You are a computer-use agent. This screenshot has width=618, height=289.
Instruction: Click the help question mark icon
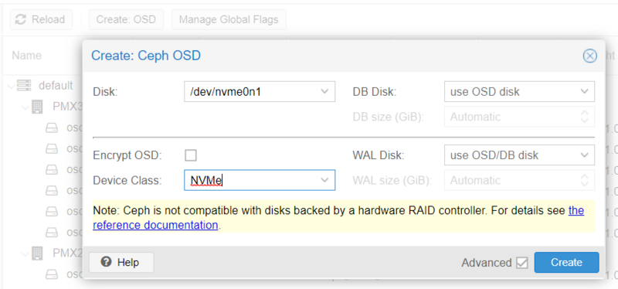(106, 262)
